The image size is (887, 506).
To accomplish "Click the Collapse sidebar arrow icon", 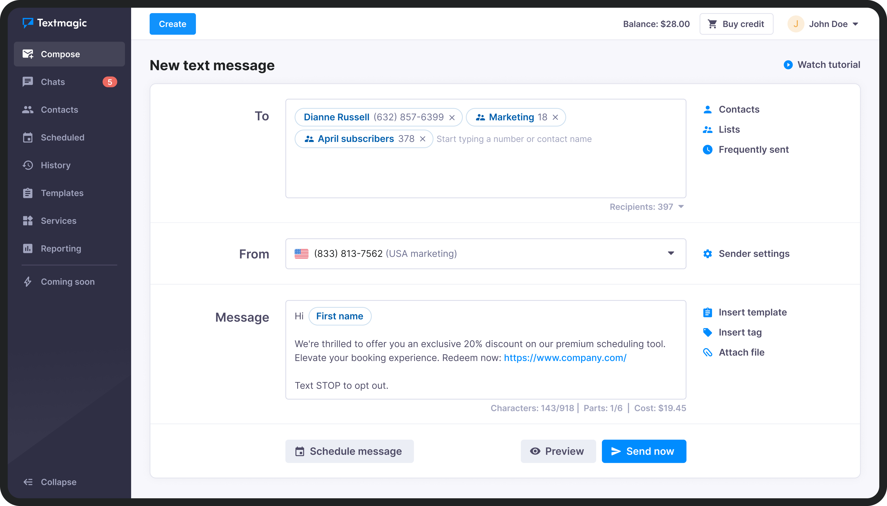I will pos(28,482).
